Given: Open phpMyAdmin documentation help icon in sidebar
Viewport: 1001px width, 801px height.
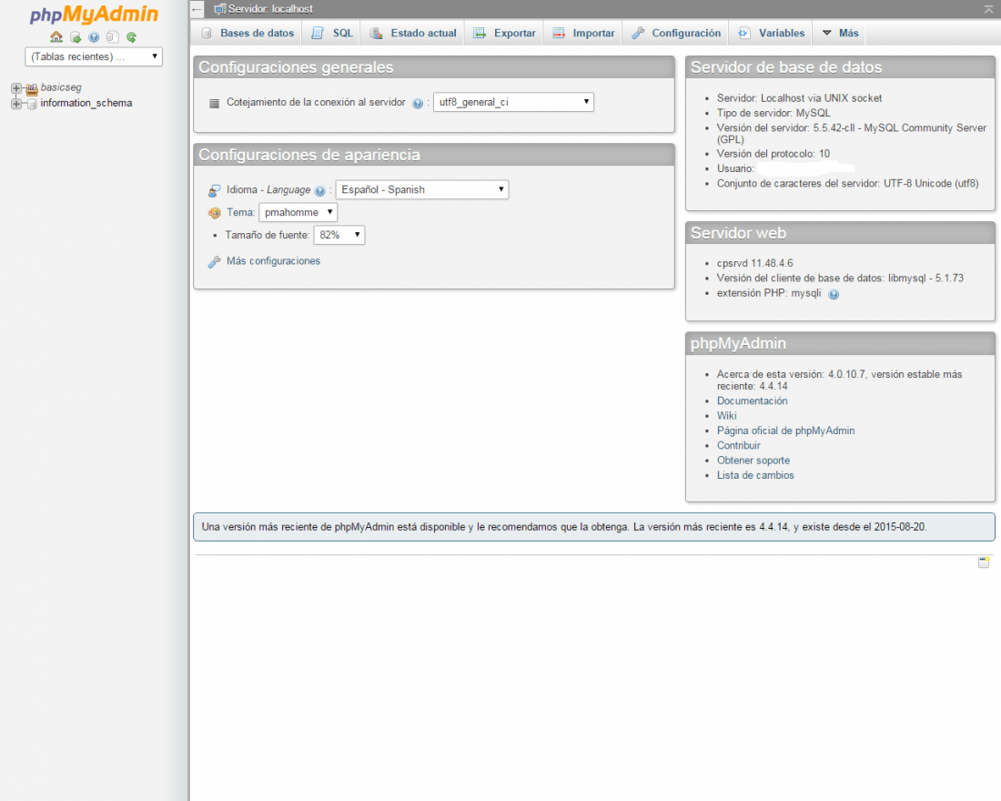Looking at the screenshot, I should pos(94,37).
